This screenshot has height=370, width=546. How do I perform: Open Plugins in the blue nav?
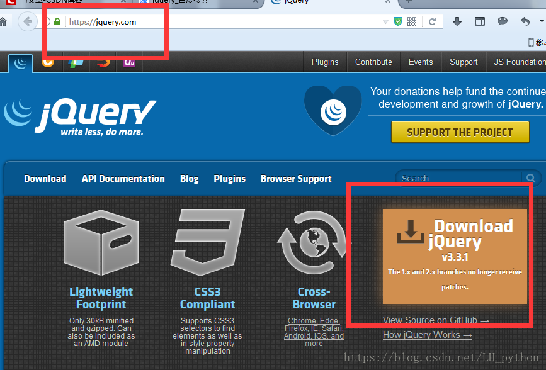pyautogui.click(x=230, y=179)
